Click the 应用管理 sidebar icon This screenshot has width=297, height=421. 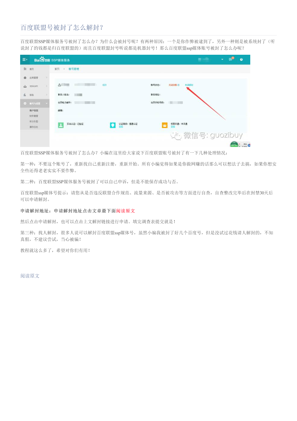[x=25, y=77]
